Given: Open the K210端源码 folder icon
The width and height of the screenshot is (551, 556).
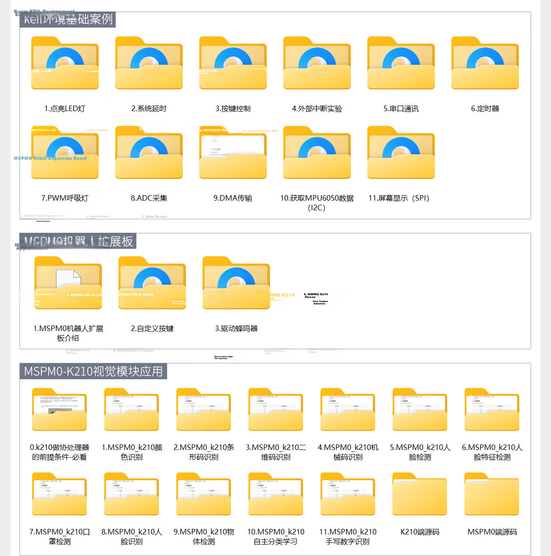Looking at the screenshot, I should (x=420, y=494).
